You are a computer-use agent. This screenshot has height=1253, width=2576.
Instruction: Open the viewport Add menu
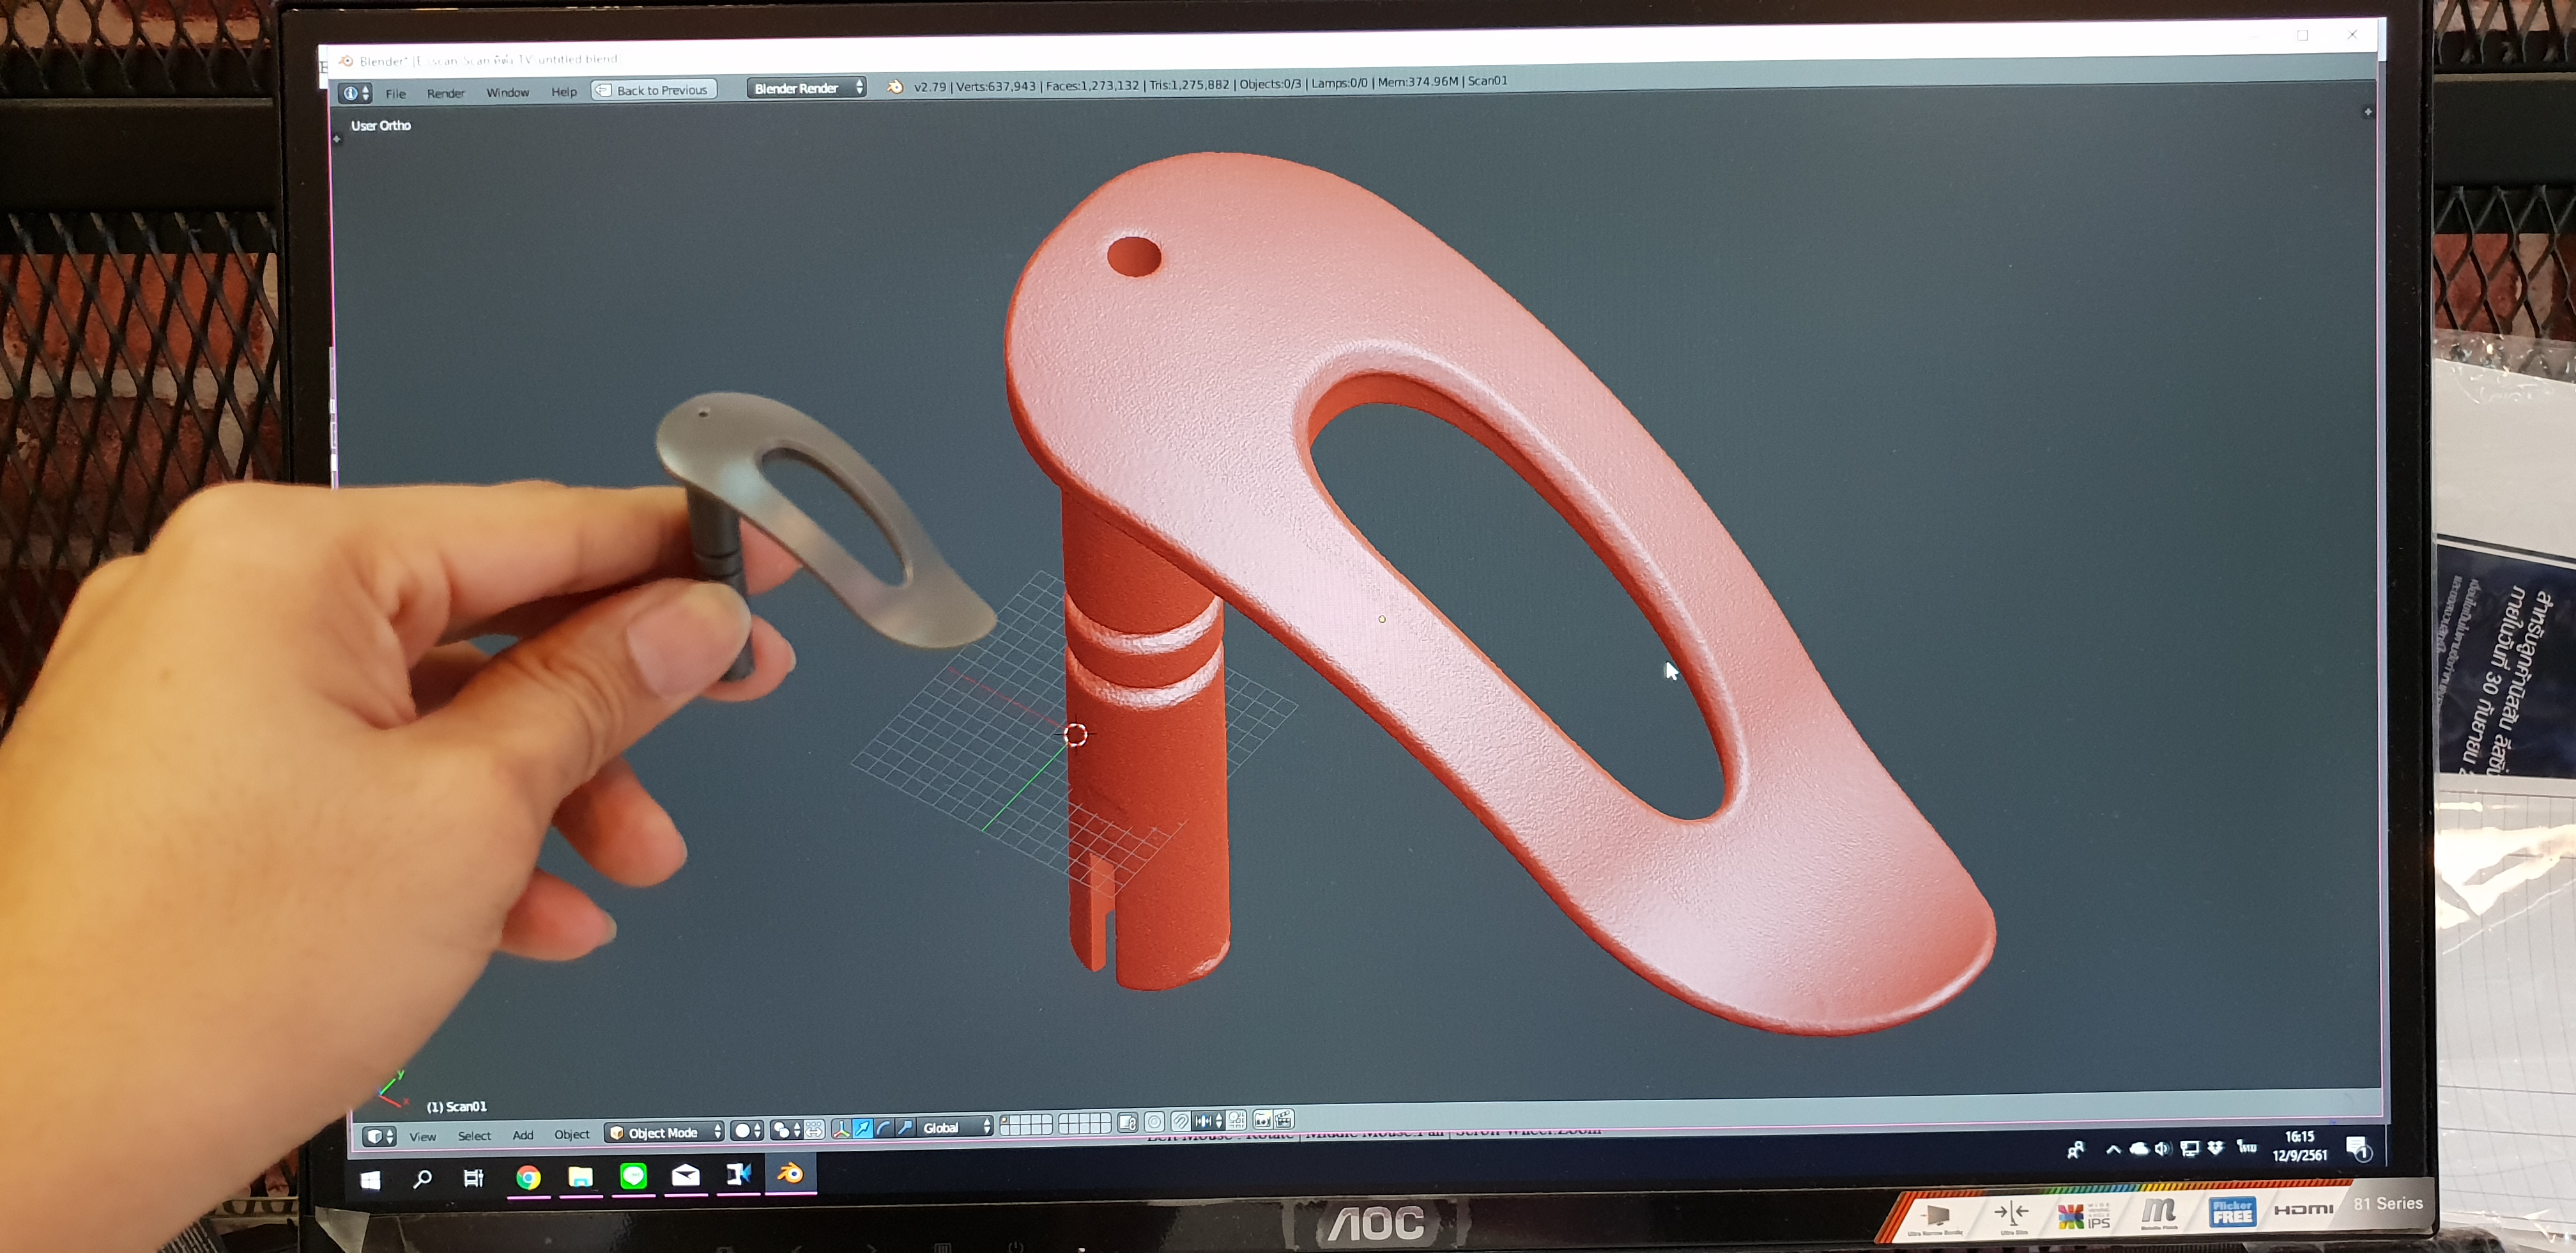(523, 1135)
